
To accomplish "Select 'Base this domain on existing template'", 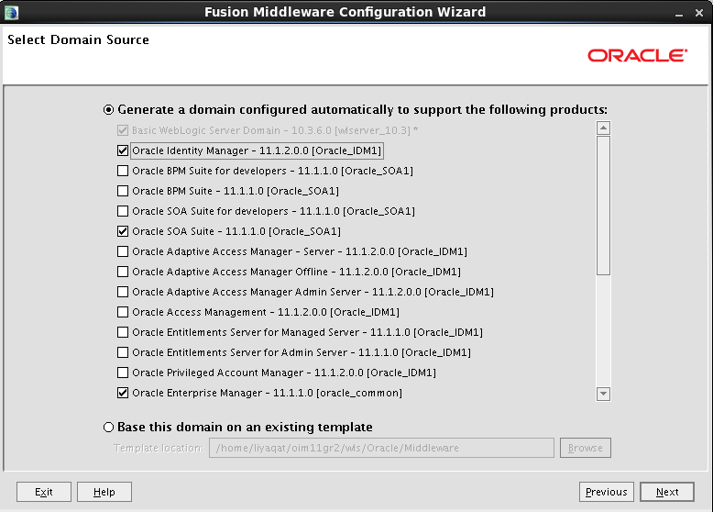I will pyautogui.click(x=109, y=427).
